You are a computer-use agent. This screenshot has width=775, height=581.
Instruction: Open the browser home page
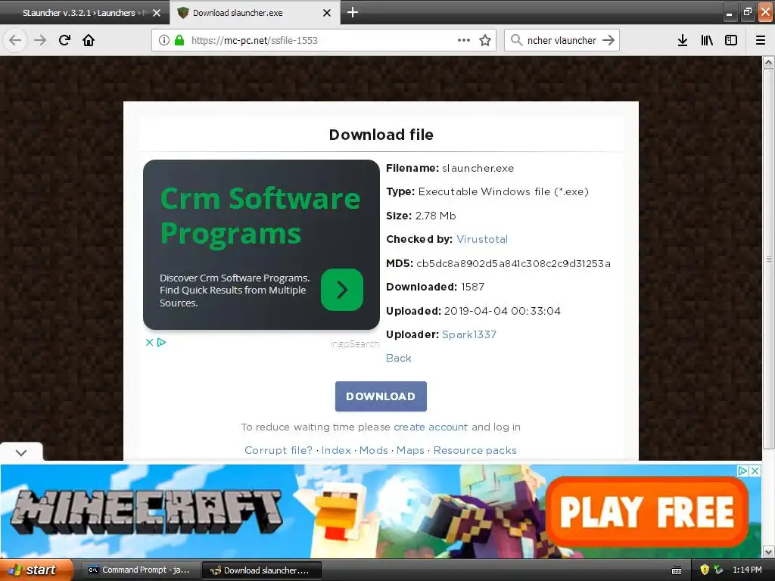[x=89, y=40]
